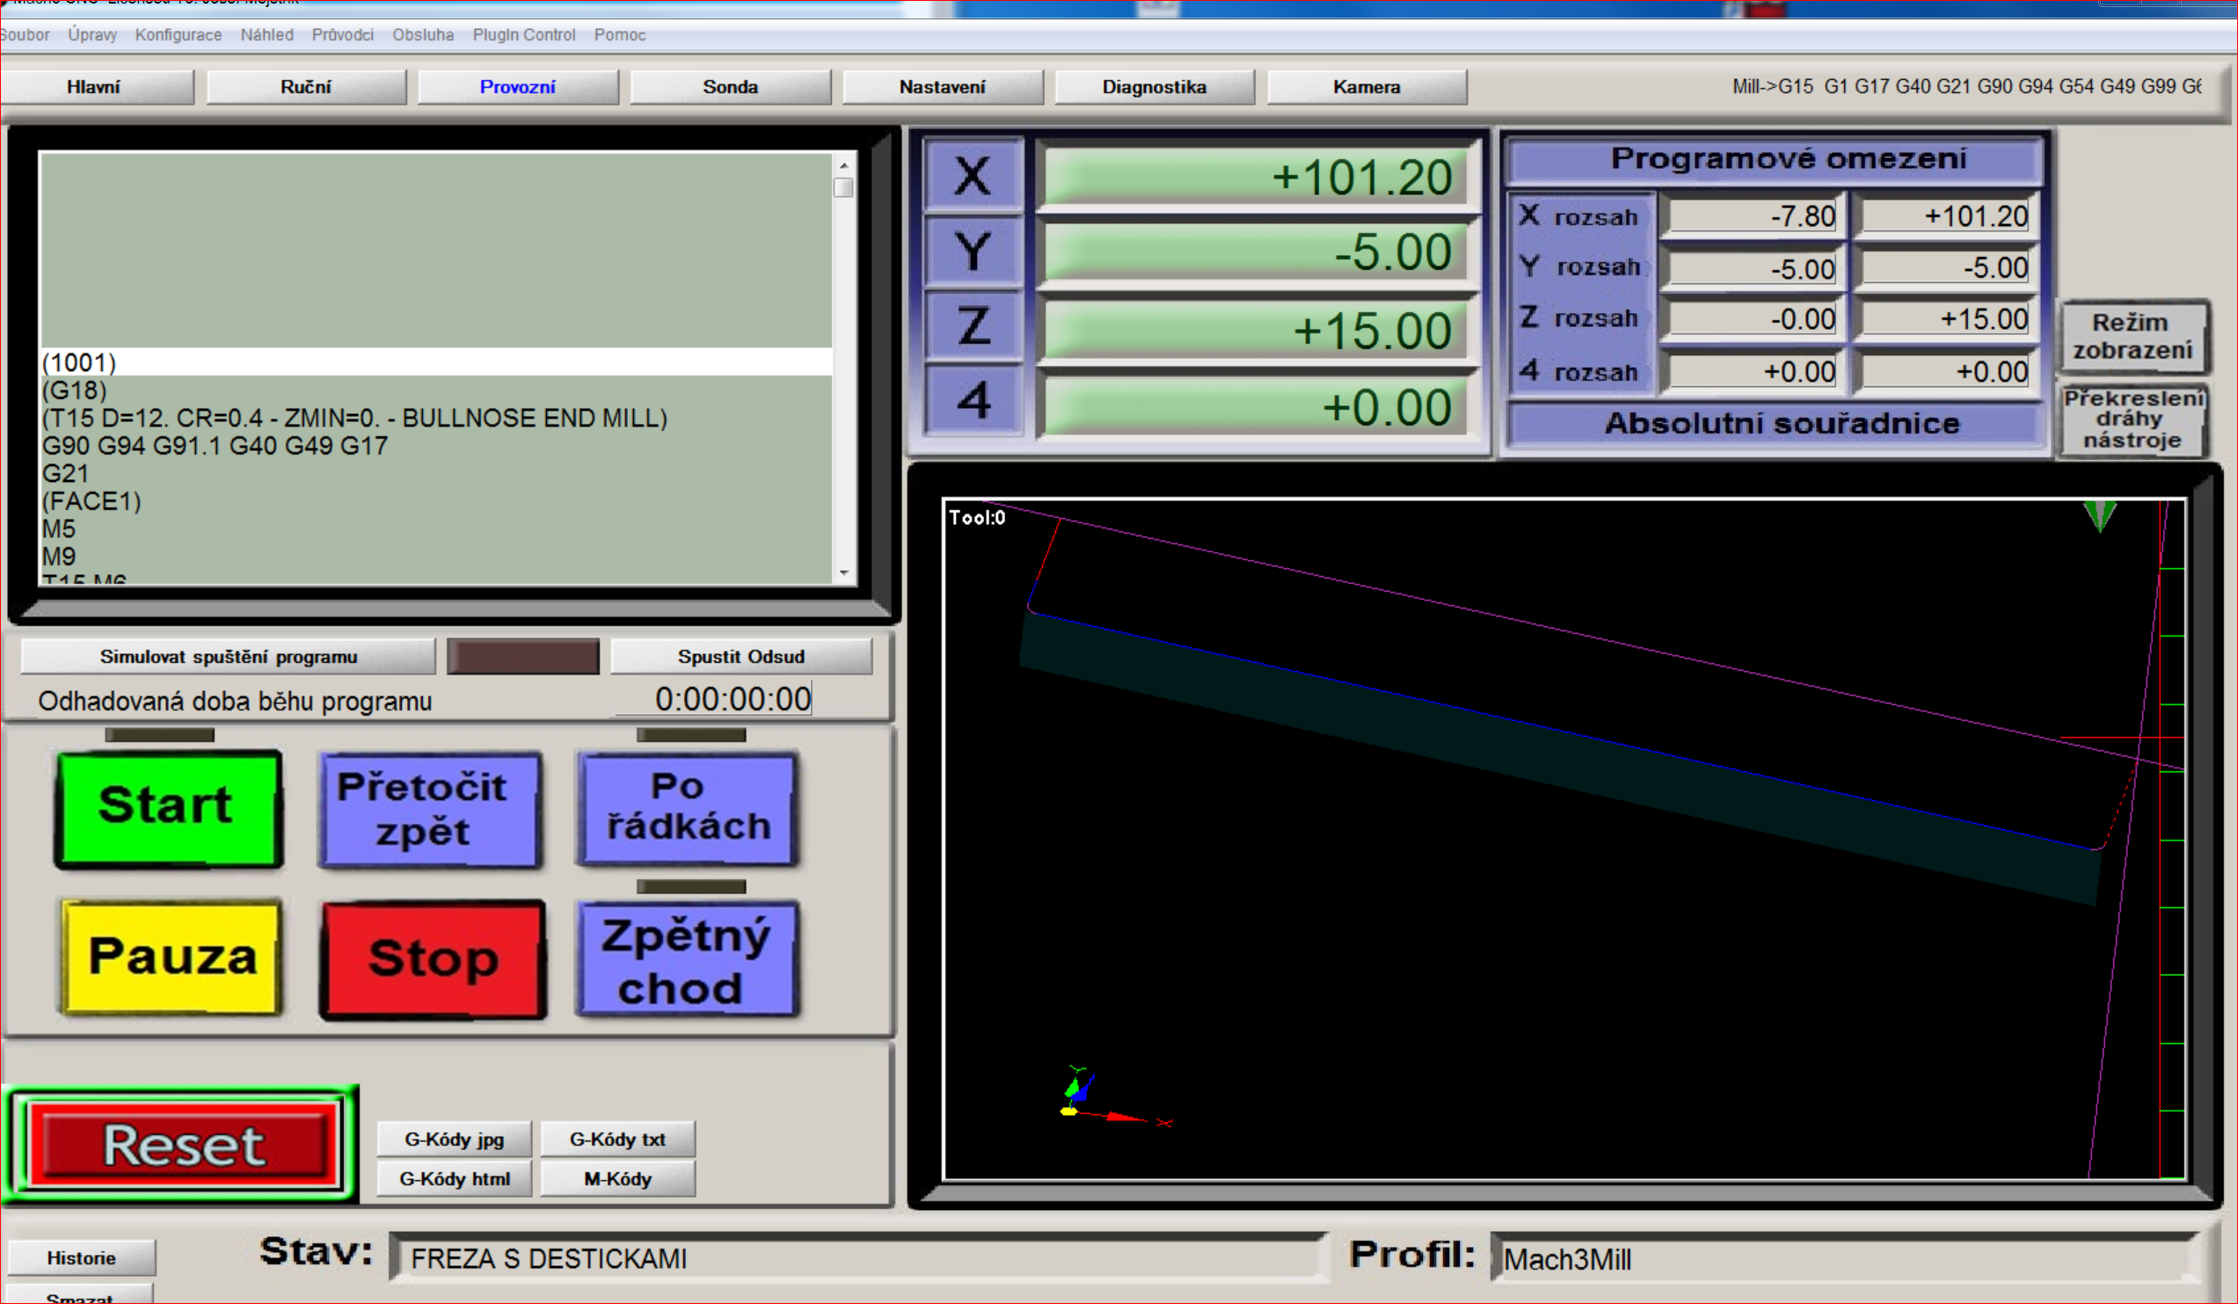Zero the X axis DRO button

[x=973, y=175]
